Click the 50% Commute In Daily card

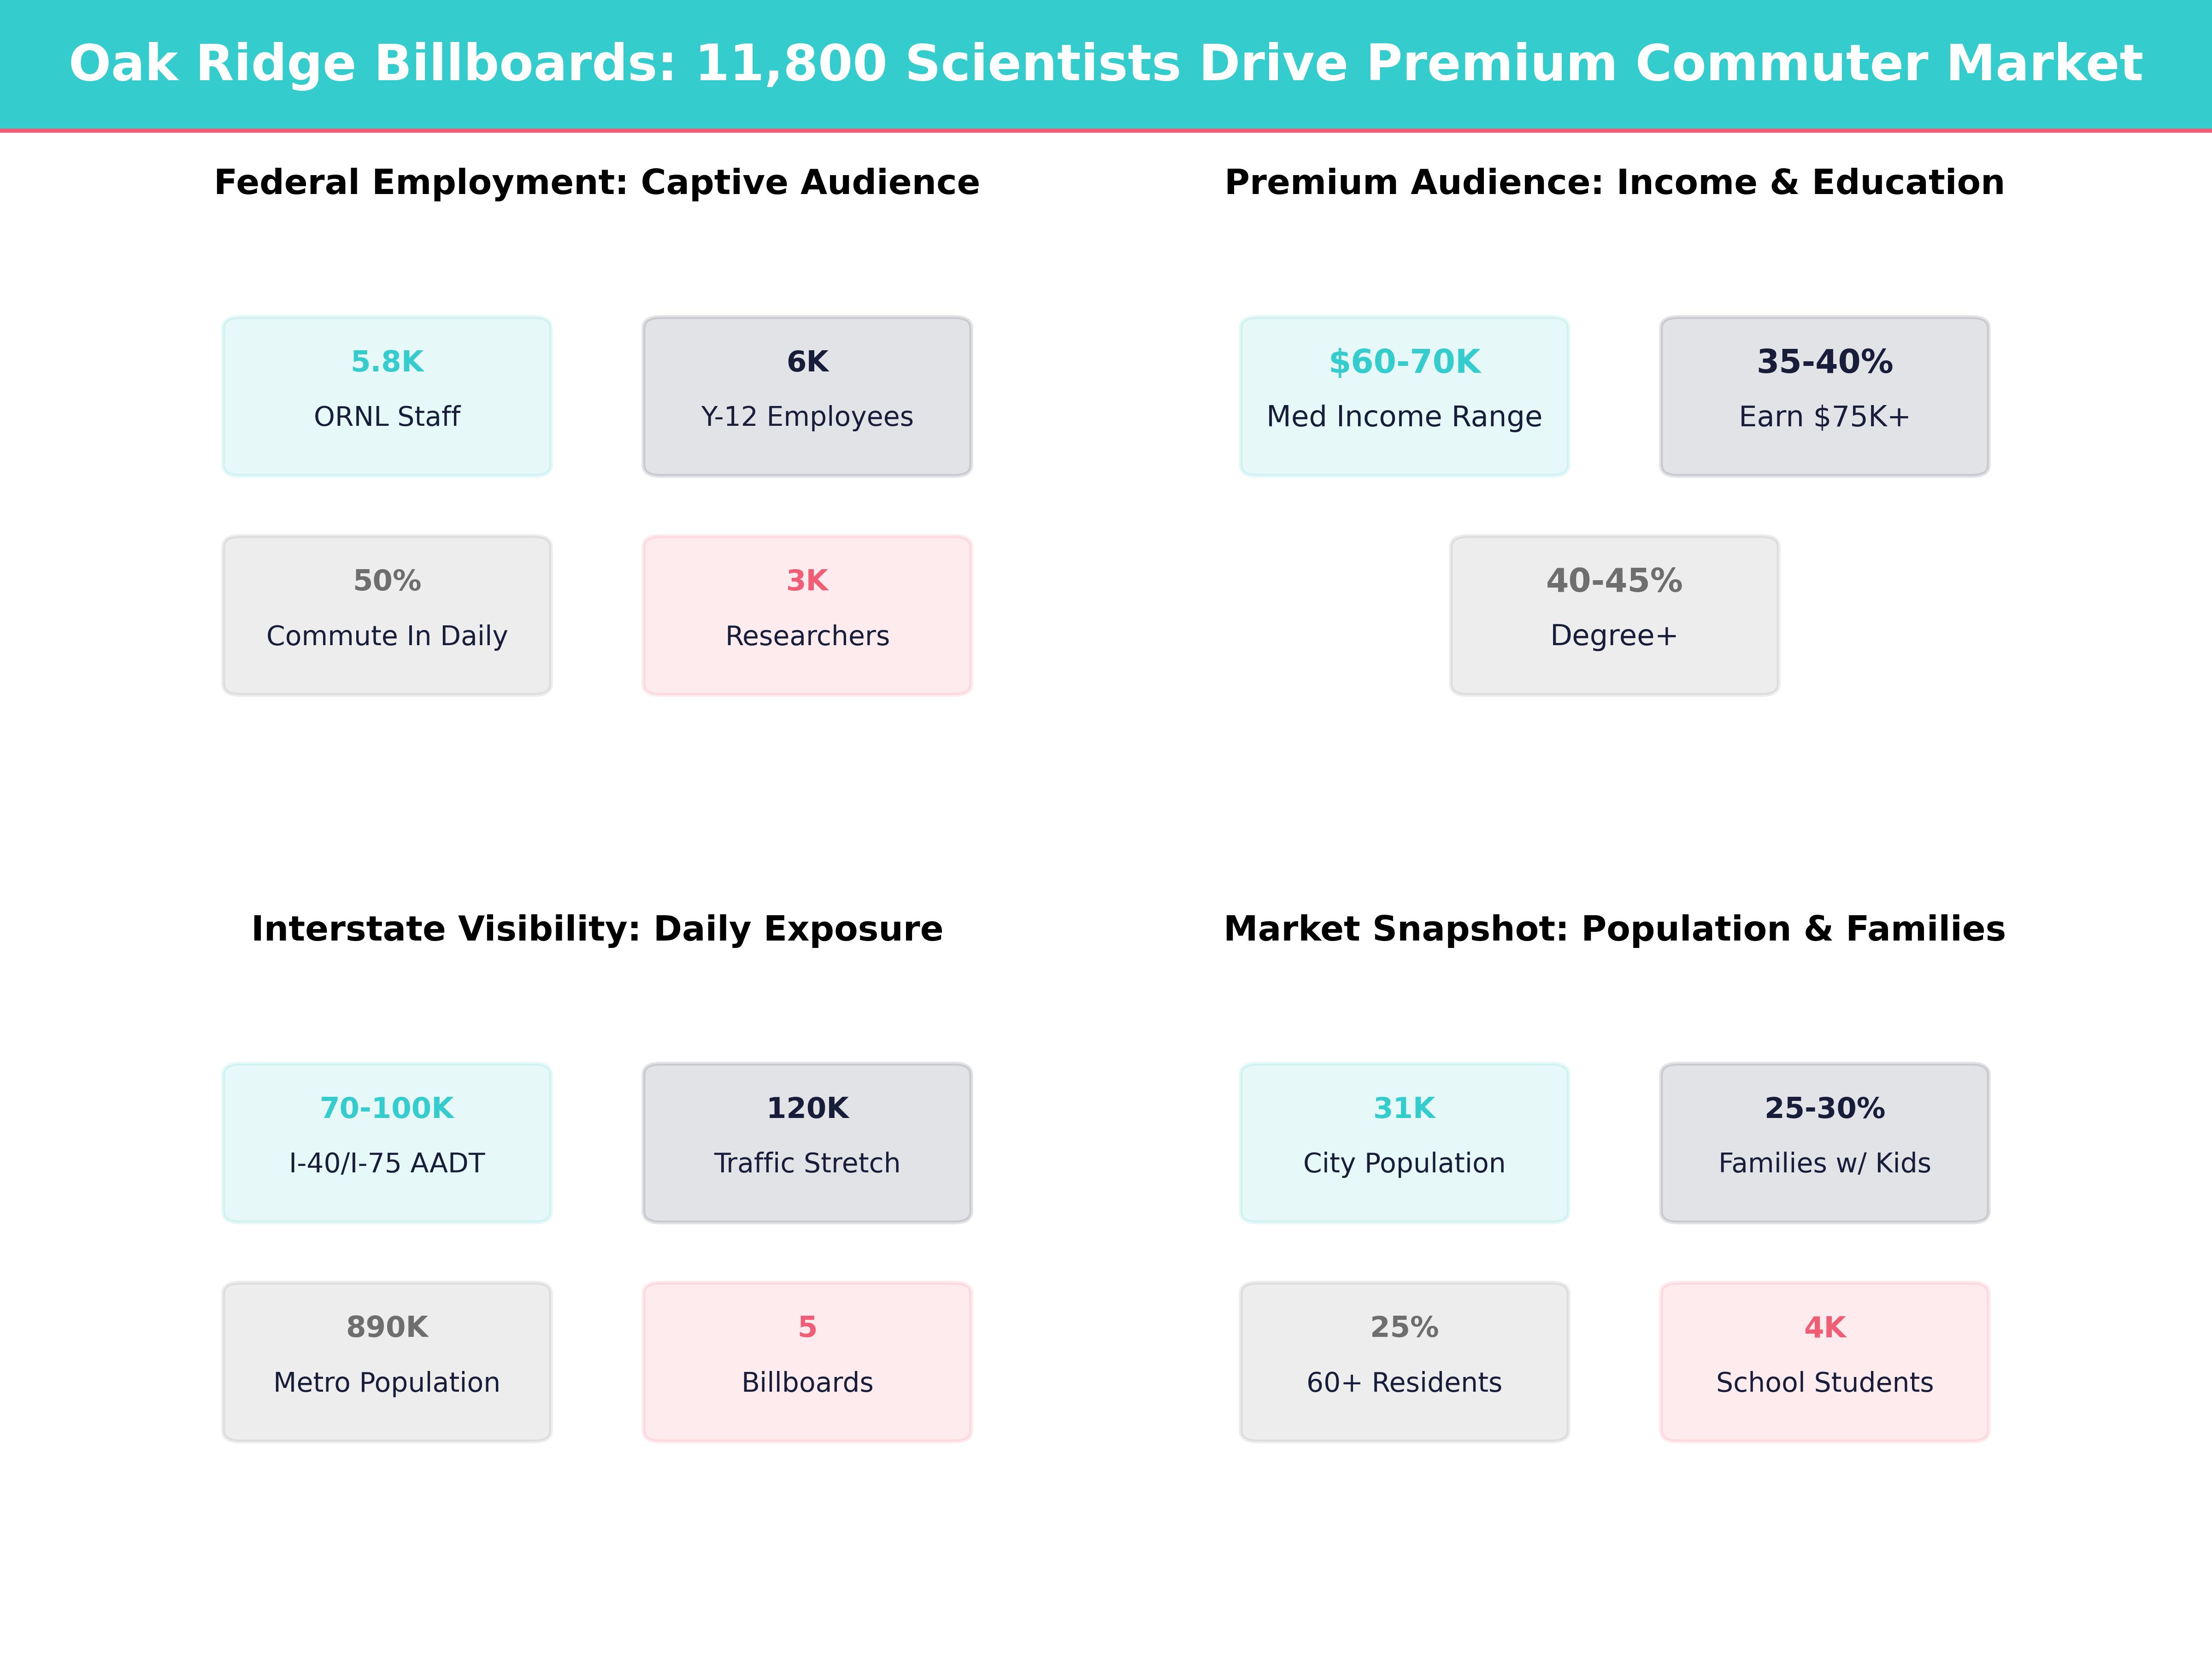pos(387,615)
